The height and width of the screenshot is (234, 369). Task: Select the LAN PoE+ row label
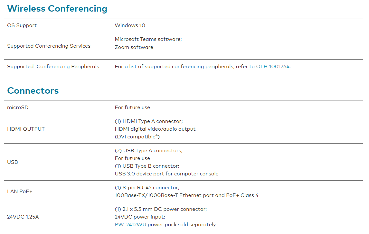click(20, 192)
